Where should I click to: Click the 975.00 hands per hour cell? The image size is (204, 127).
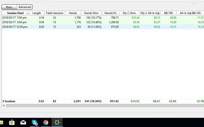[x=115, y=27]
